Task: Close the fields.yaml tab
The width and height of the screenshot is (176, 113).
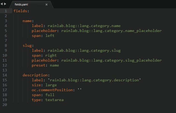Action: 46,4
